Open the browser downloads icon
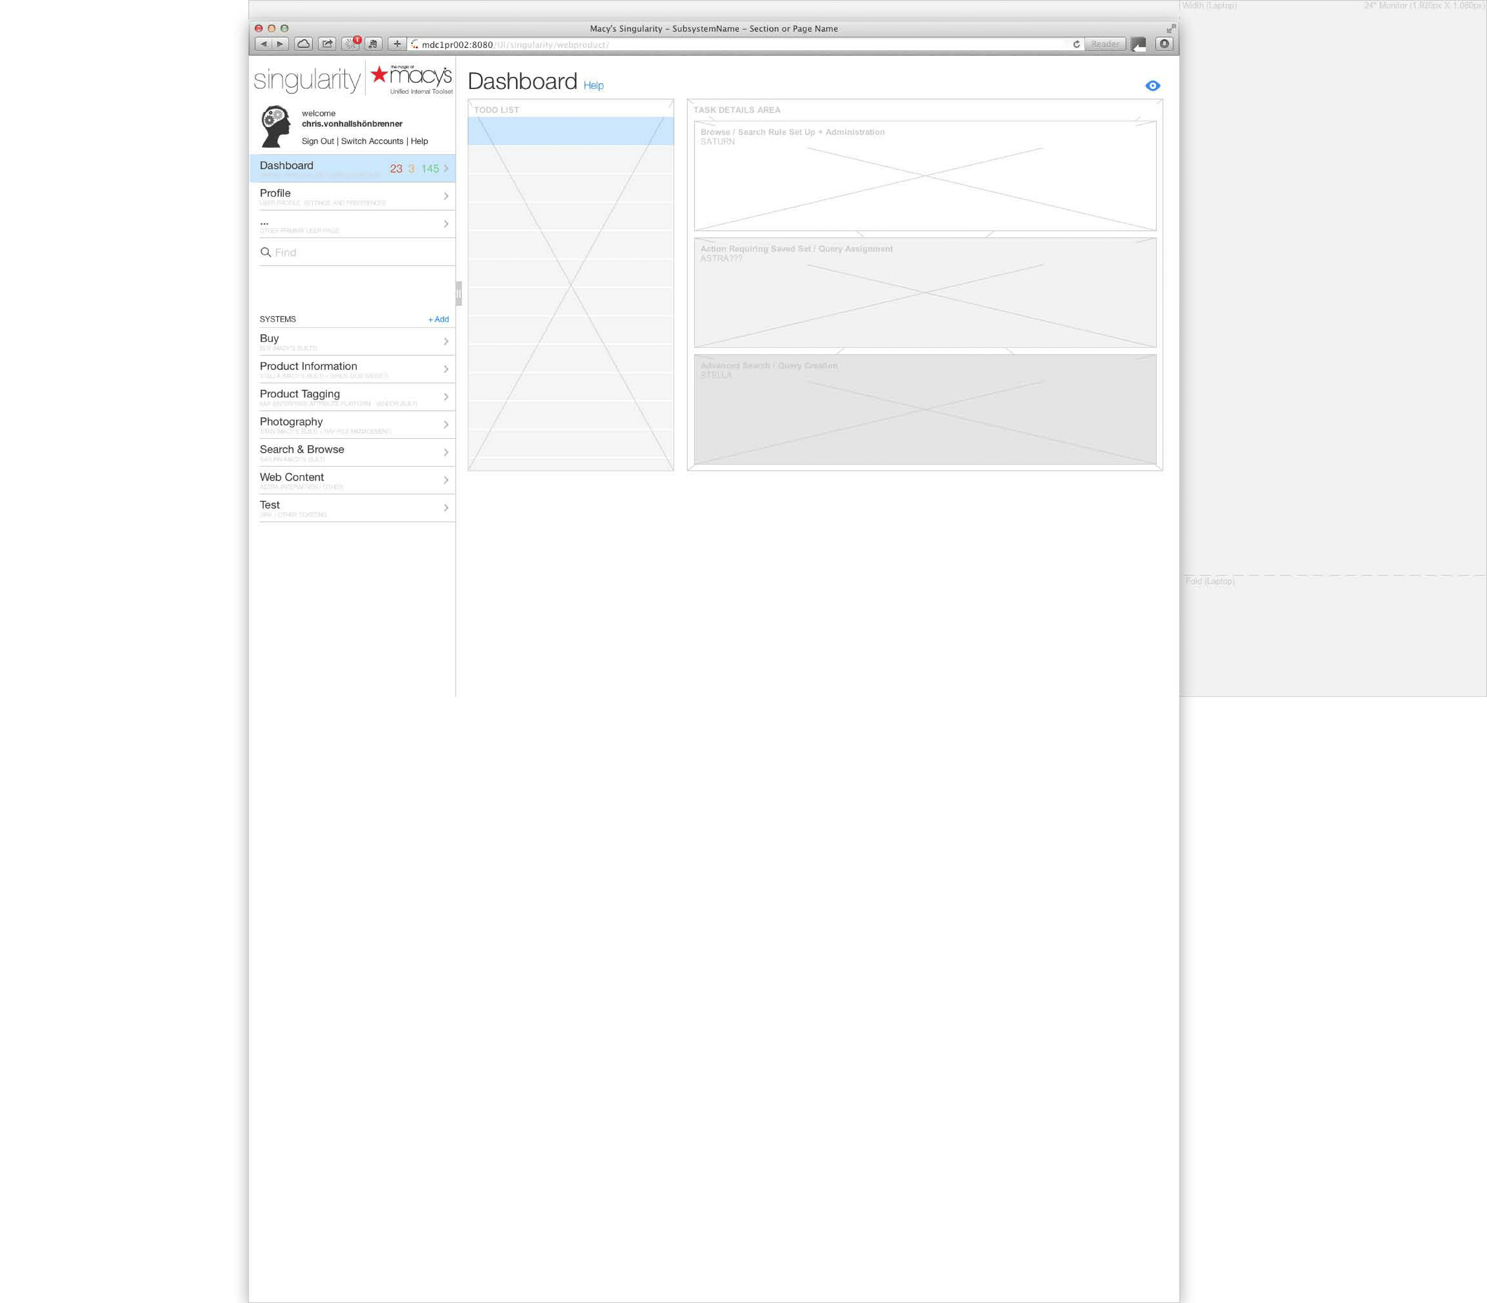This screenshot has width=1487, height=1303. click(x=1164, y=45)
